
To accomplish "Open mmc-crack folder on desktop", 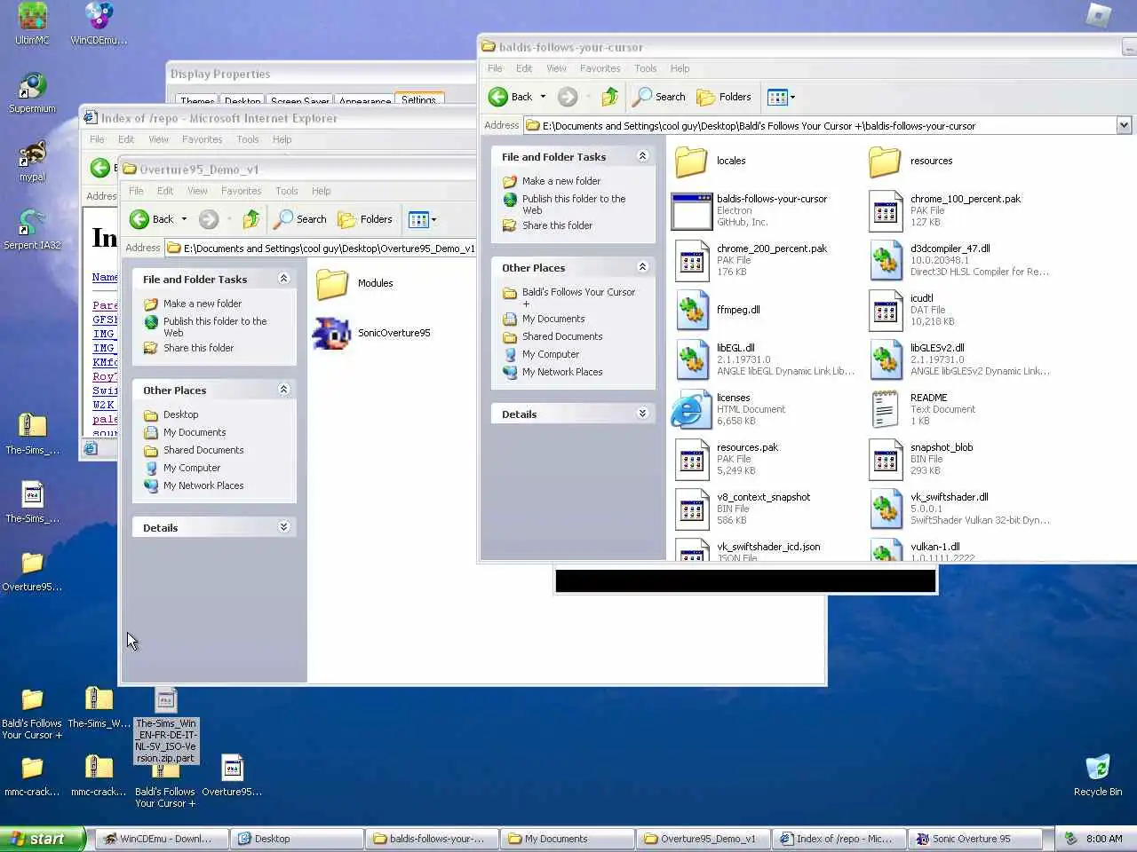I will click(x=32, y=776).
